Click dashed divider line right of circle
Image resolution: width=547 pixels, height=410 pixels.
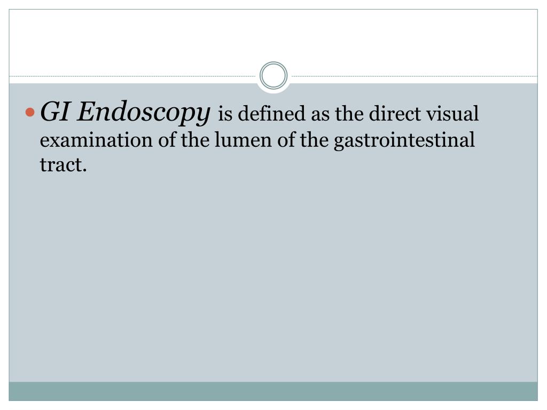[x=415, y=76]
